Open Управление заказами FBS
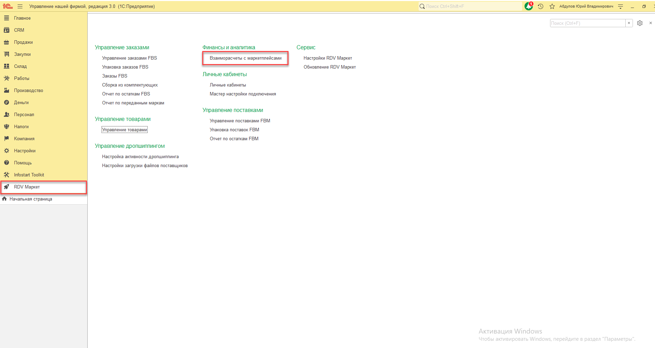Image resolution: width=655 pixels, height=348 pixels. pyautogui.click(x=129, y=58)
